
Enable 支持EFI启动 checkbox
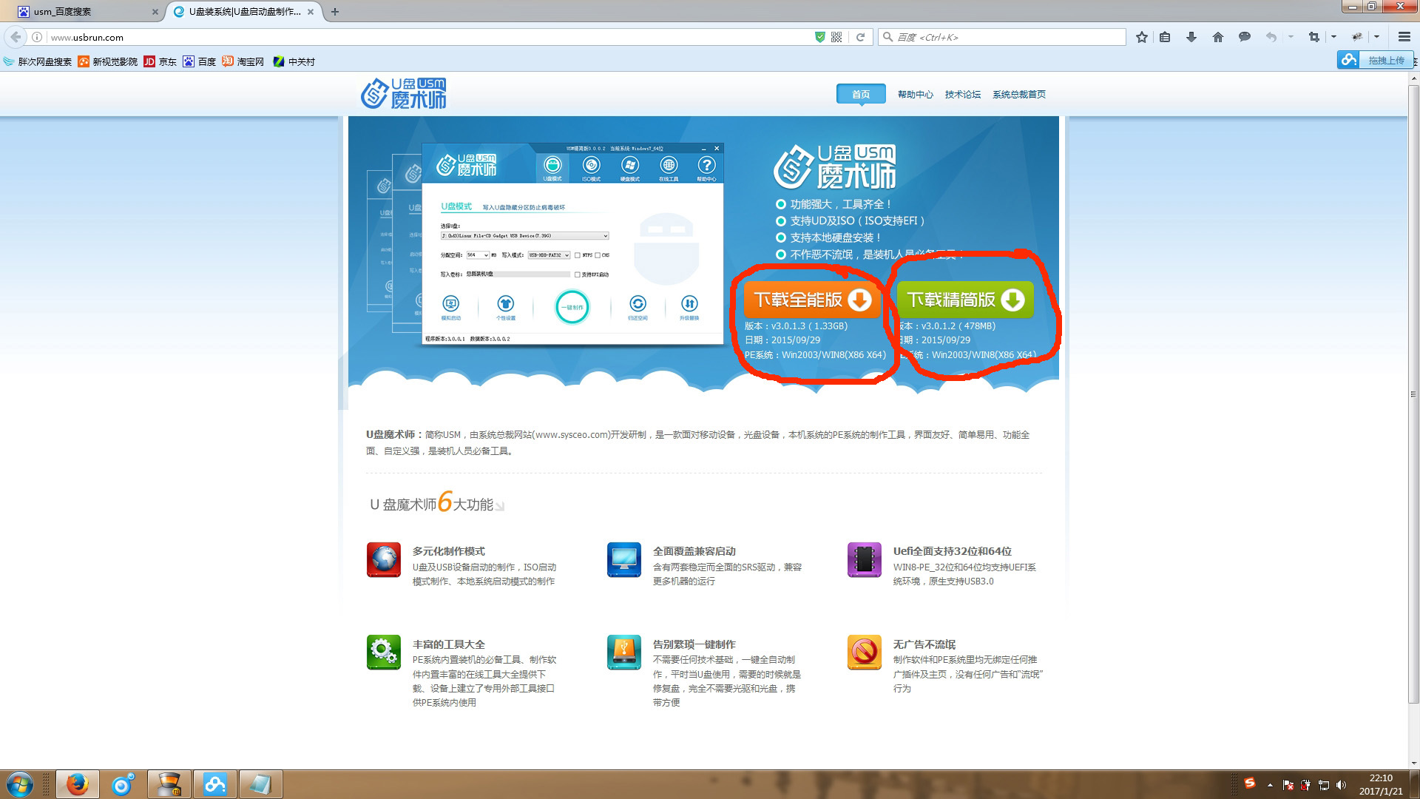click(x=576, y=274)
